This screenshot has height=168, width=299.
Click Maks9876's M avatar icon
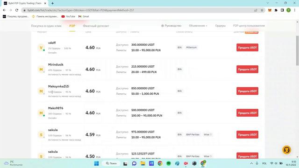pyautogui.click(x=41, y=113)
